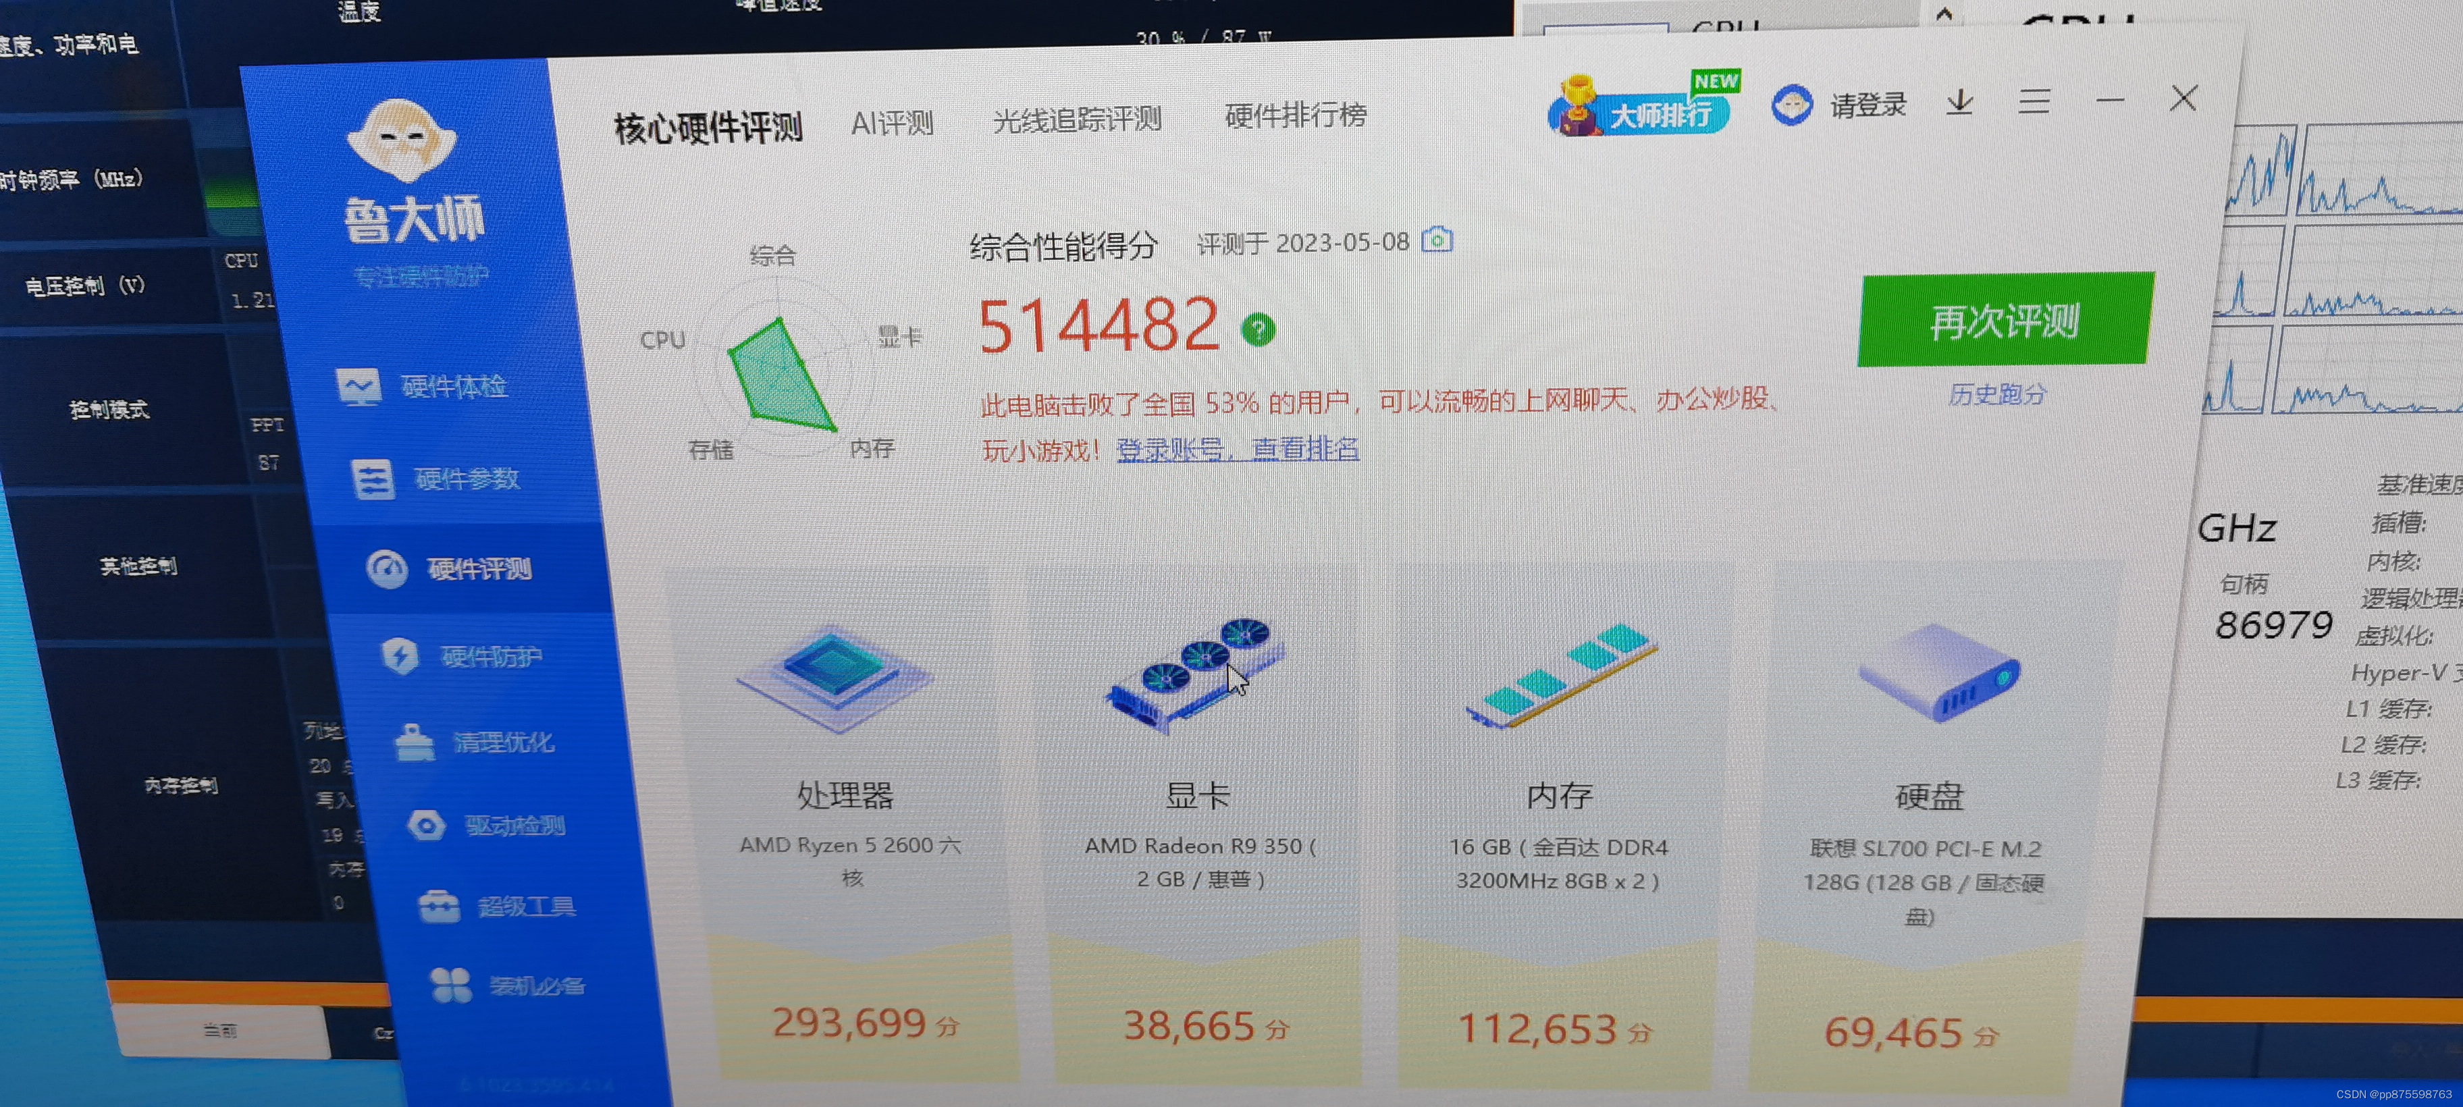Click 时钟频率 (MHz) in background window

72,179
